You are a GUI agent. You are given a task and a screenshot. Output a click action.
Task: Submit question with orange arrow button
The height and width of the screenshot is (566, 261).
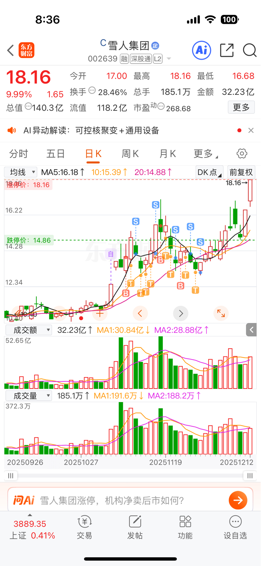pyautogui.click(x=238, y=500)
